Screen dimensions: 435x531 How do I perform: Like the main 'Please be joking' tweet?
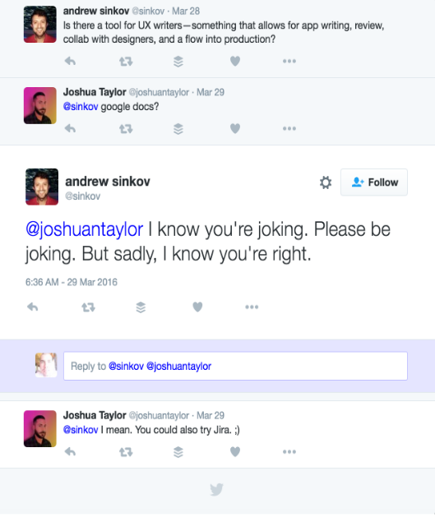click(x=197, y=307)
